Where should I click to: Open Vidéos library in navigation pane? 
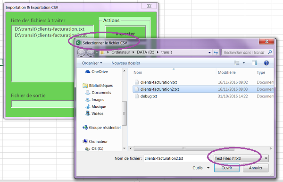95,113
